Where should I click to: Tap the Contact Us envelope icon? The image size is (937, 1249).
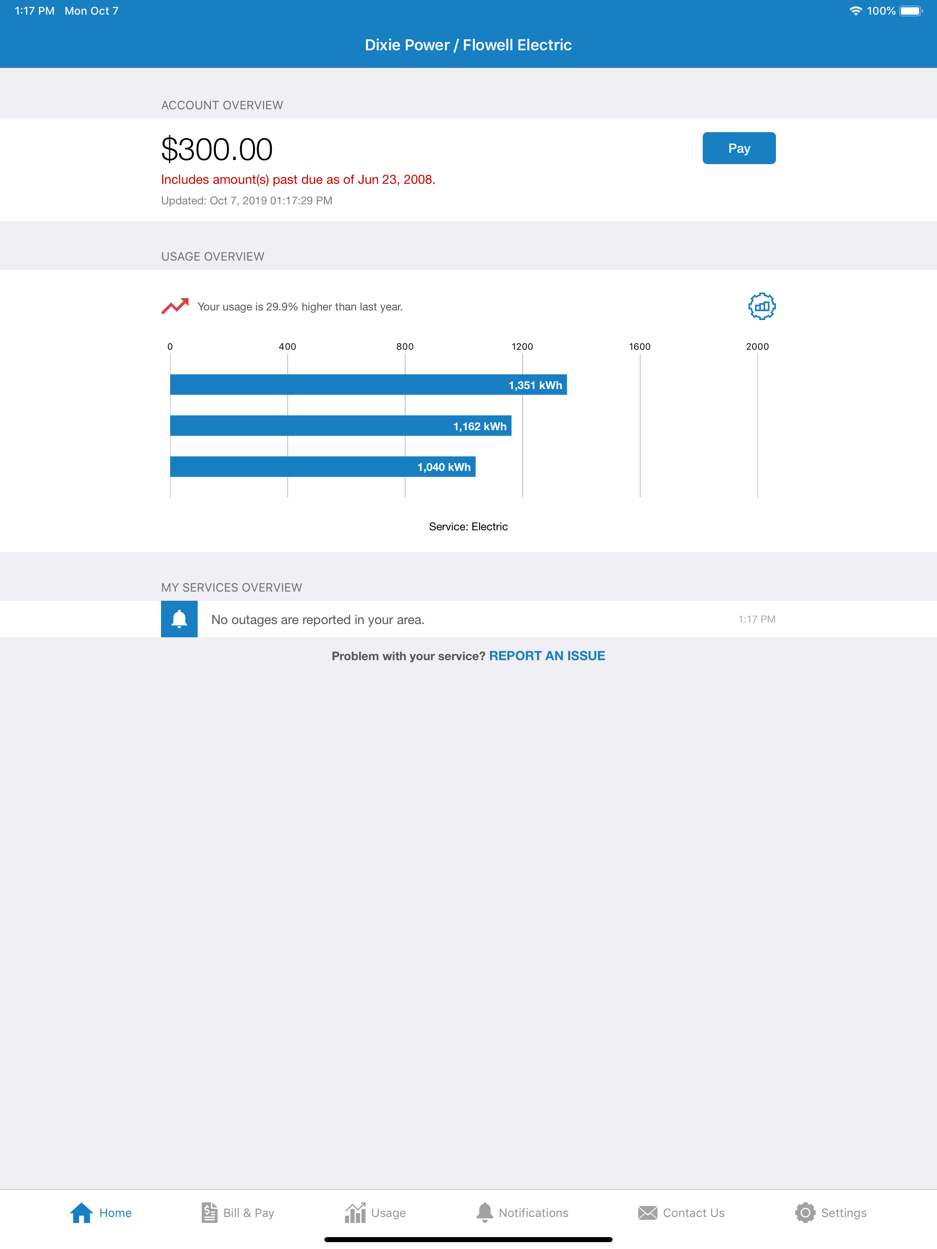[647, 1212]
